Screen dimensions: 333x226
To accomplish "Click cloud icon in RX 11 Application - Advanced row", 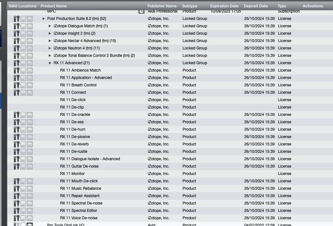I will click(x=30, y=78).
